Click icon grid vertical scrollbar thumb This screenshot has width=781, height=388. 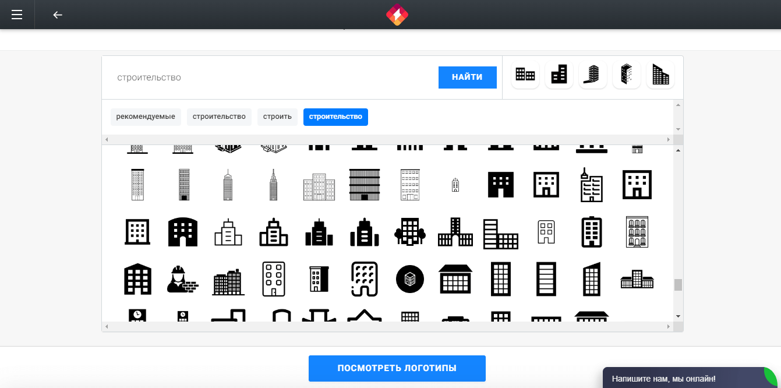tap(677, 285)
